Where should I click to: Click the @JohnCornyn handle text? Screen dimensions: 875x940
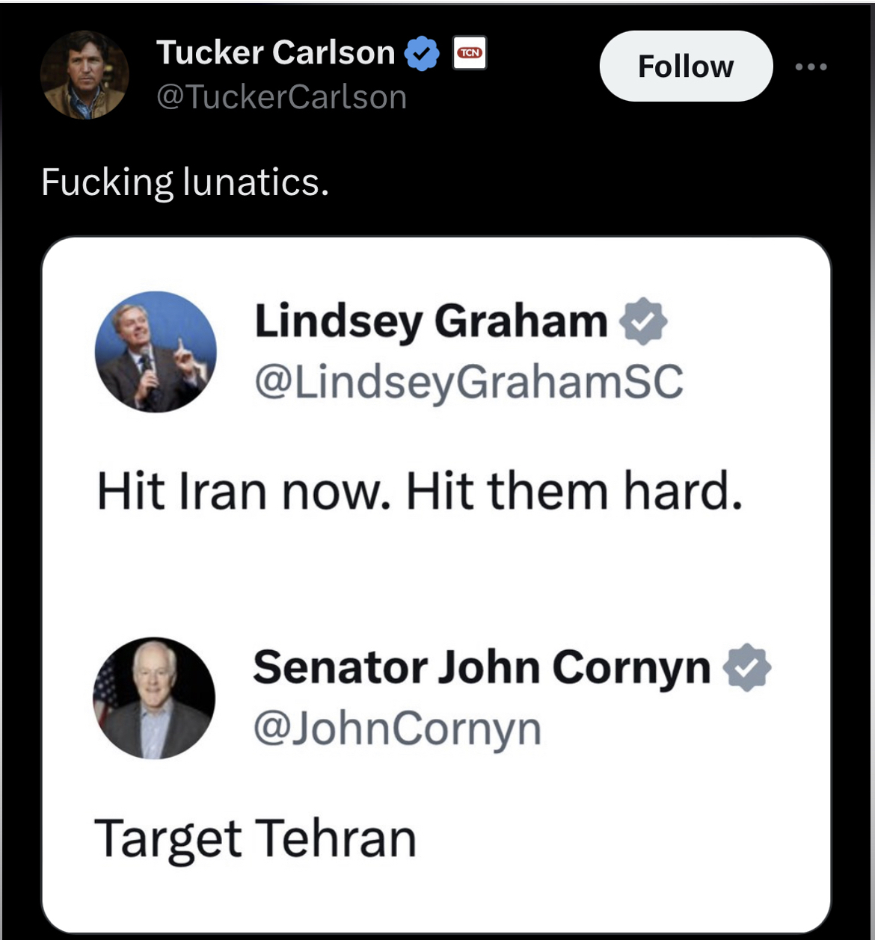(x=397, y=728)
